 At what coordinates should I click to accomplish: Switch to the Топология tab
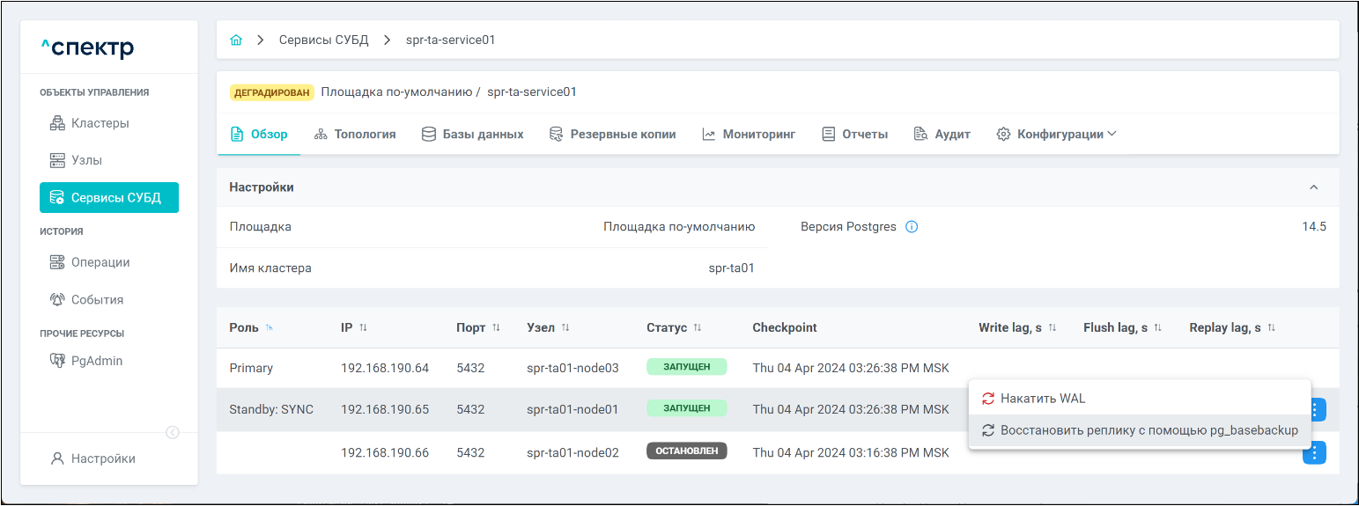point(355,135)
